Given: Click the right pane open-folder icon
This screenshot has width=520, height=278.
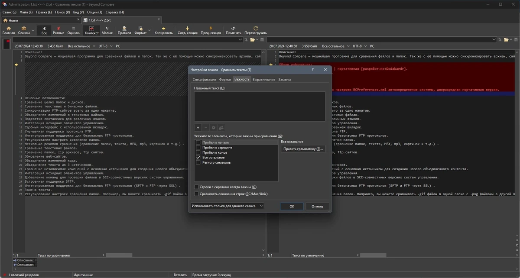Looking at the screenshot, I should (506, 40).
